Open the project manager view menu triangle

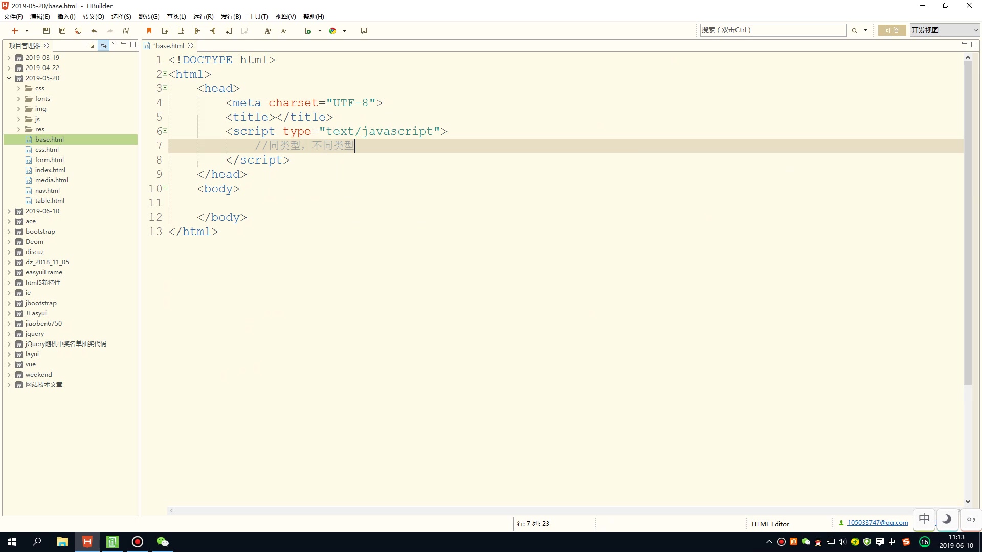pos(114,44)
